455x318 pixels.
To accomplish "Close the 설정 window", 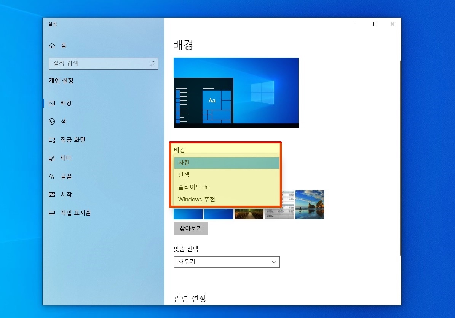I will tap(392, 24).
